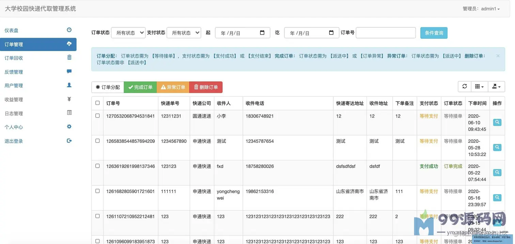
Task: Select checkbox for order 1261096099183951873
Action: coord(98,241)
